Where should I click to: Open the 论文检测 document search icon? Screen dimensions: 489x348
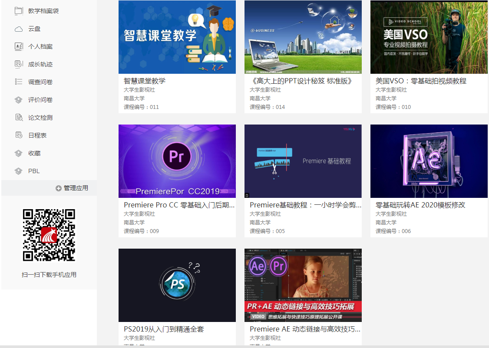coord(19,118)
